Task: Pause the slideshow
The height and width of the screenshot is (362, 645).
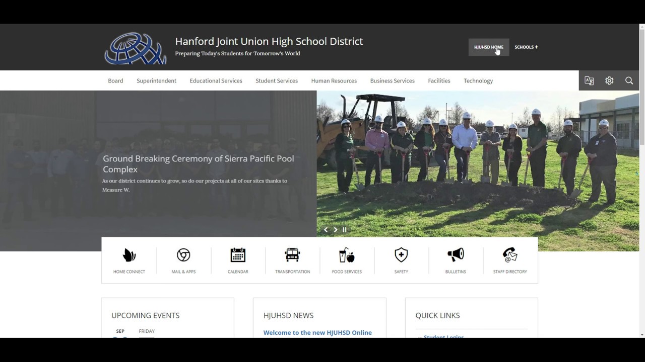Action: point(345,230)
